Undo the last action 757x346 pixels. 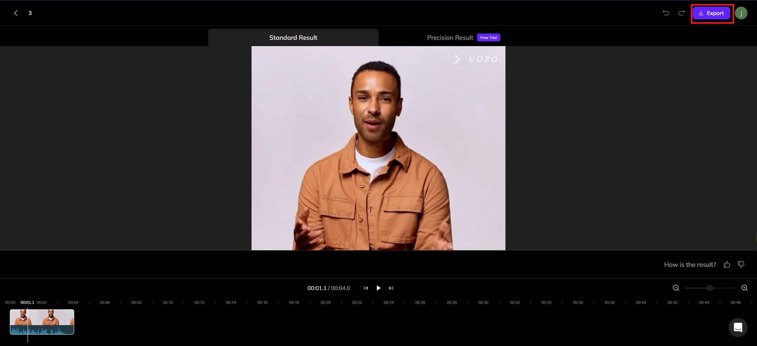click(666, 13)
